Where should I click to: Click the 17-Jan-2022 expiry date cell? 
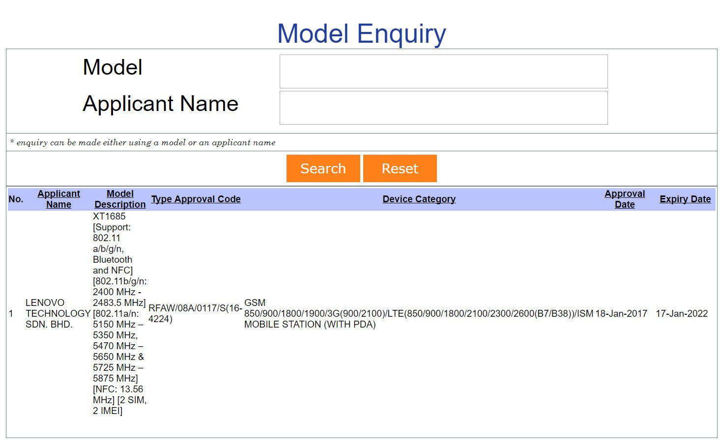click(x=681, y=313)
